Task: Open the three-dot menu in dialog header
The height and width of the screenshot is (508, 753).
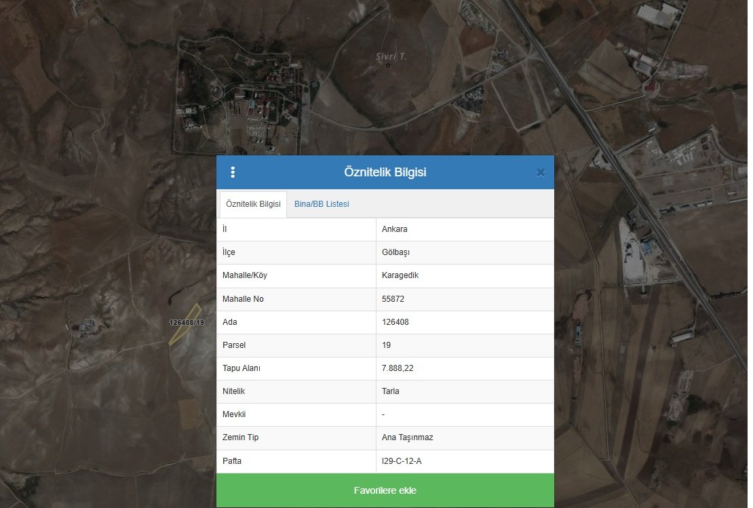Action: tap(233, 172)
